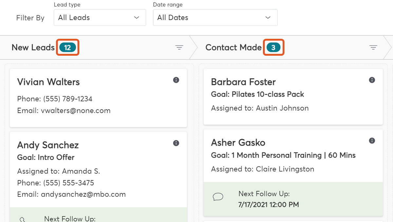393x222 pixels.
Task: Click the Filter By label
Action: tap(30, 18)
